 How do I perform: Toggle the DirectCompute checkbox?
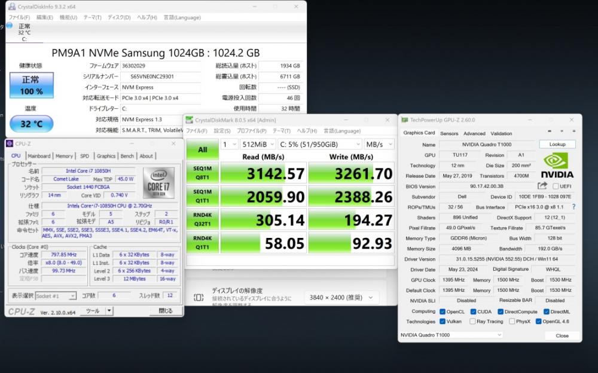pos(501,311)
